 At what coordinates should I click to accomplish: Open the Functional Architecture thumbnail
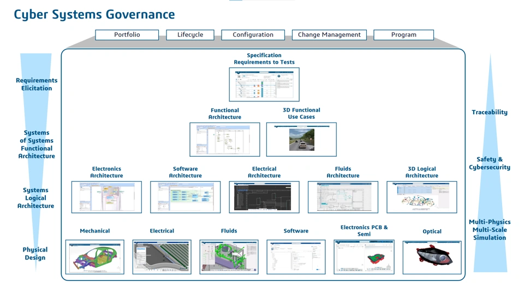[x=224, y=139]
